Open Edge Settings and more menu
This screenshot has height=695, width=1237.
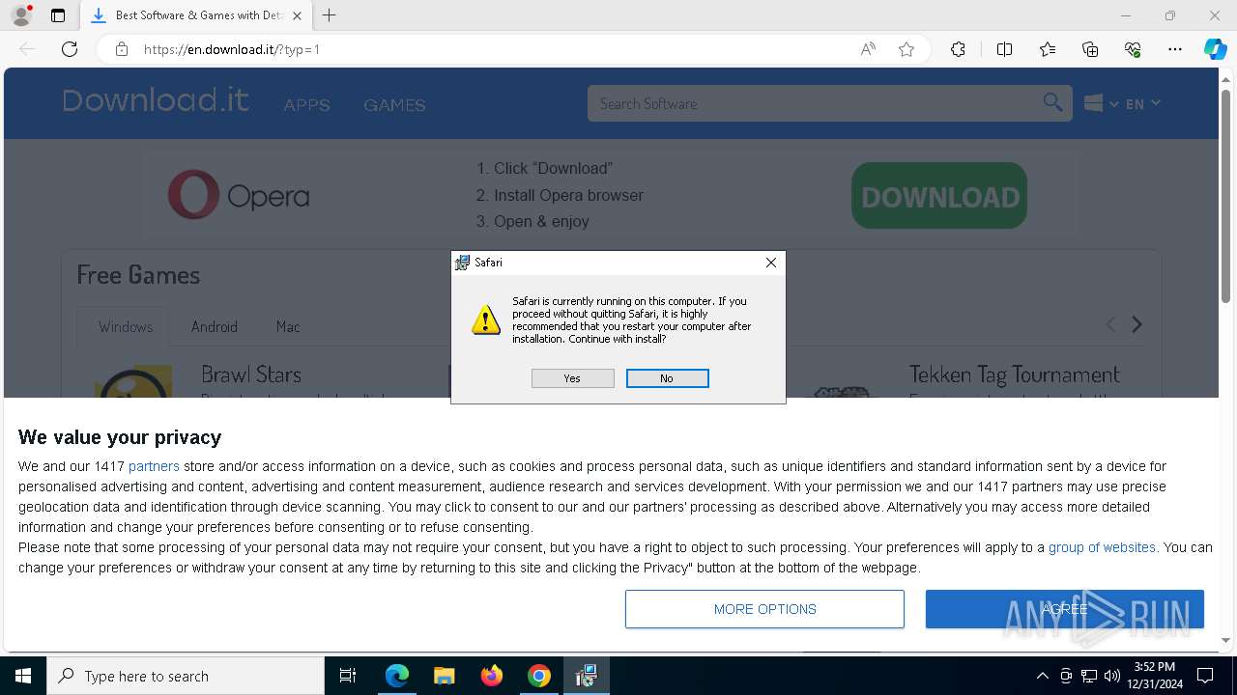pyautogui.click(x=1175, y=49)
